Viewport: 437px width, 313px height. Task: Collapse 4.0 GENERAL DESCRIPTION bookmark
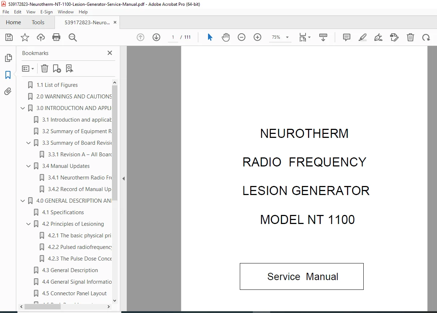23,201
